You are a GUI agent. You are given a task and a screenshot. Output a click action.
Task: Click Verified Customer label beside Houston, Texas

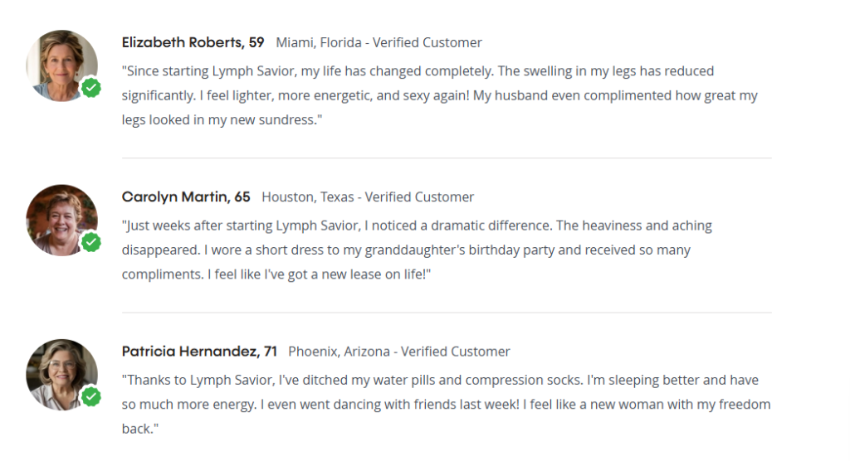[x=419, y=197]
